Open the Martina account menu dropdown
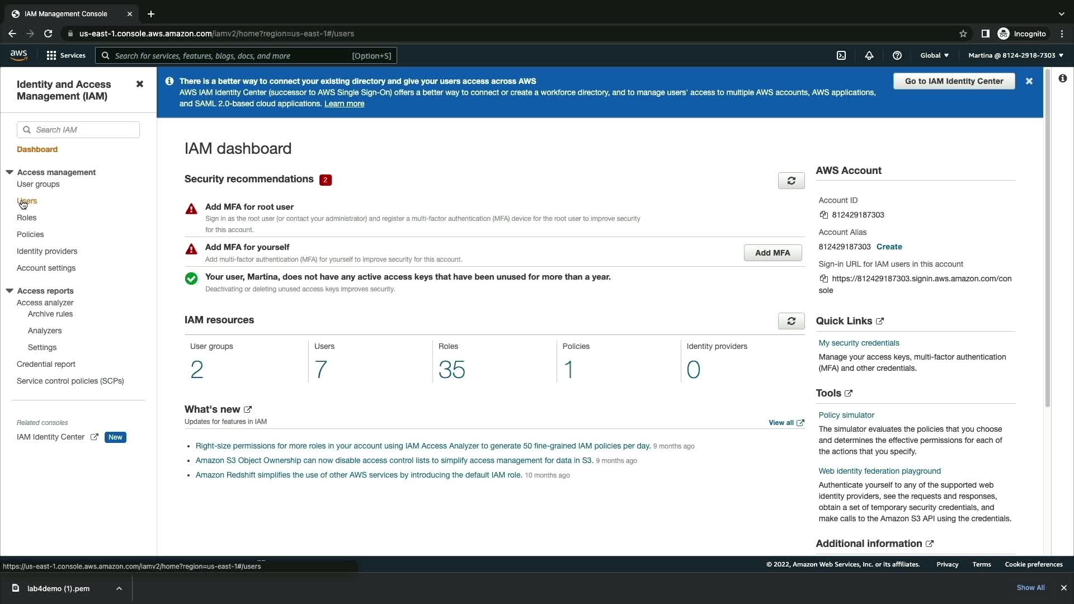This screenshot has width=1074, height=604. click(1015, 55)
